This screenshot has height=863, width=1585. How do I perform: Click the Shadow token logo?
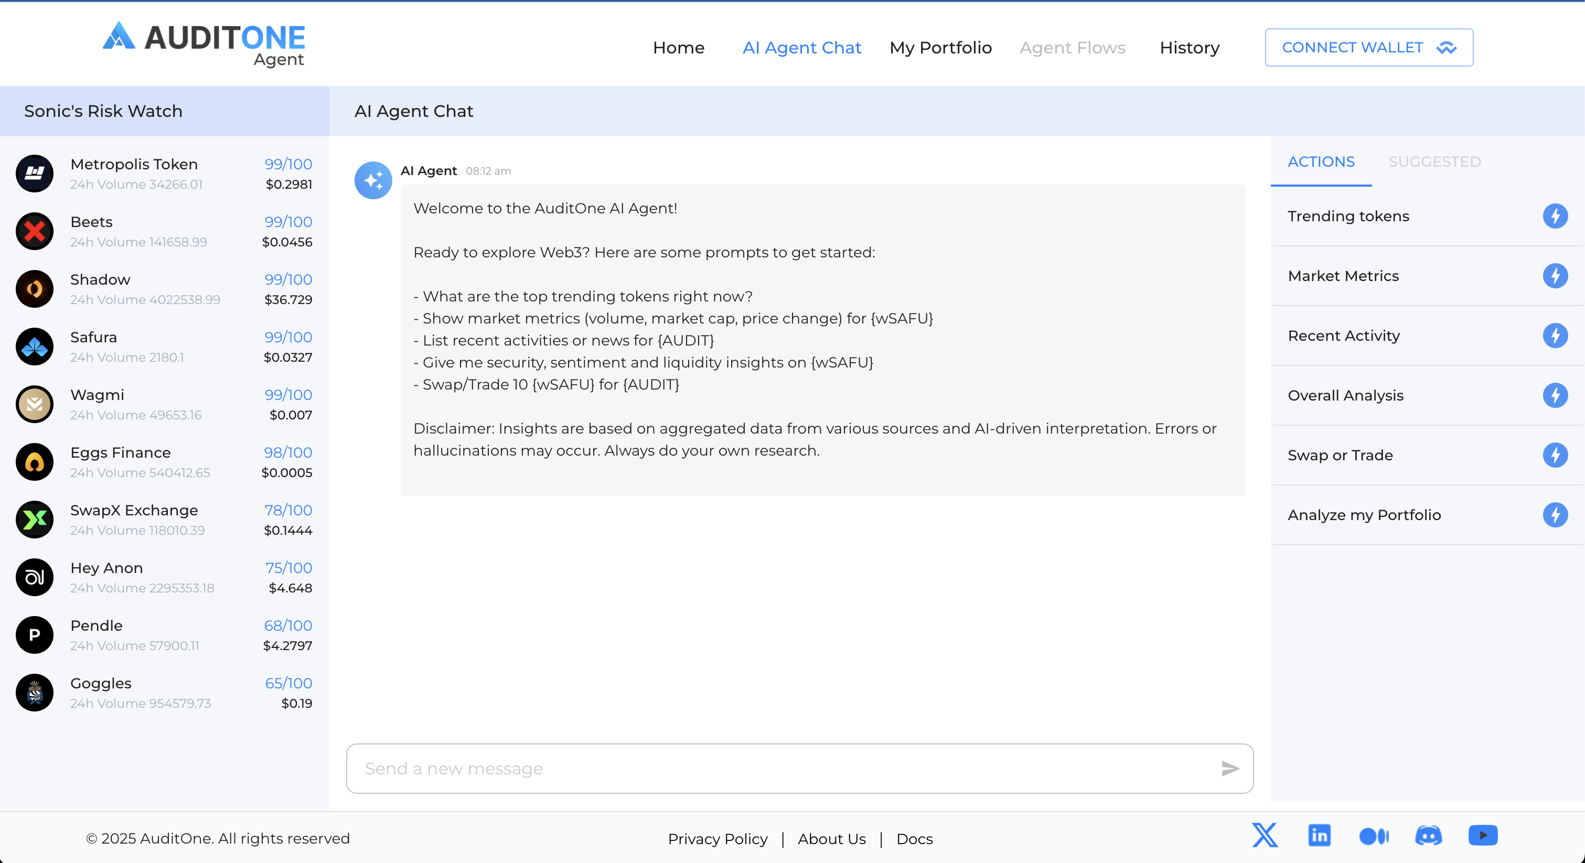point(35,289)
